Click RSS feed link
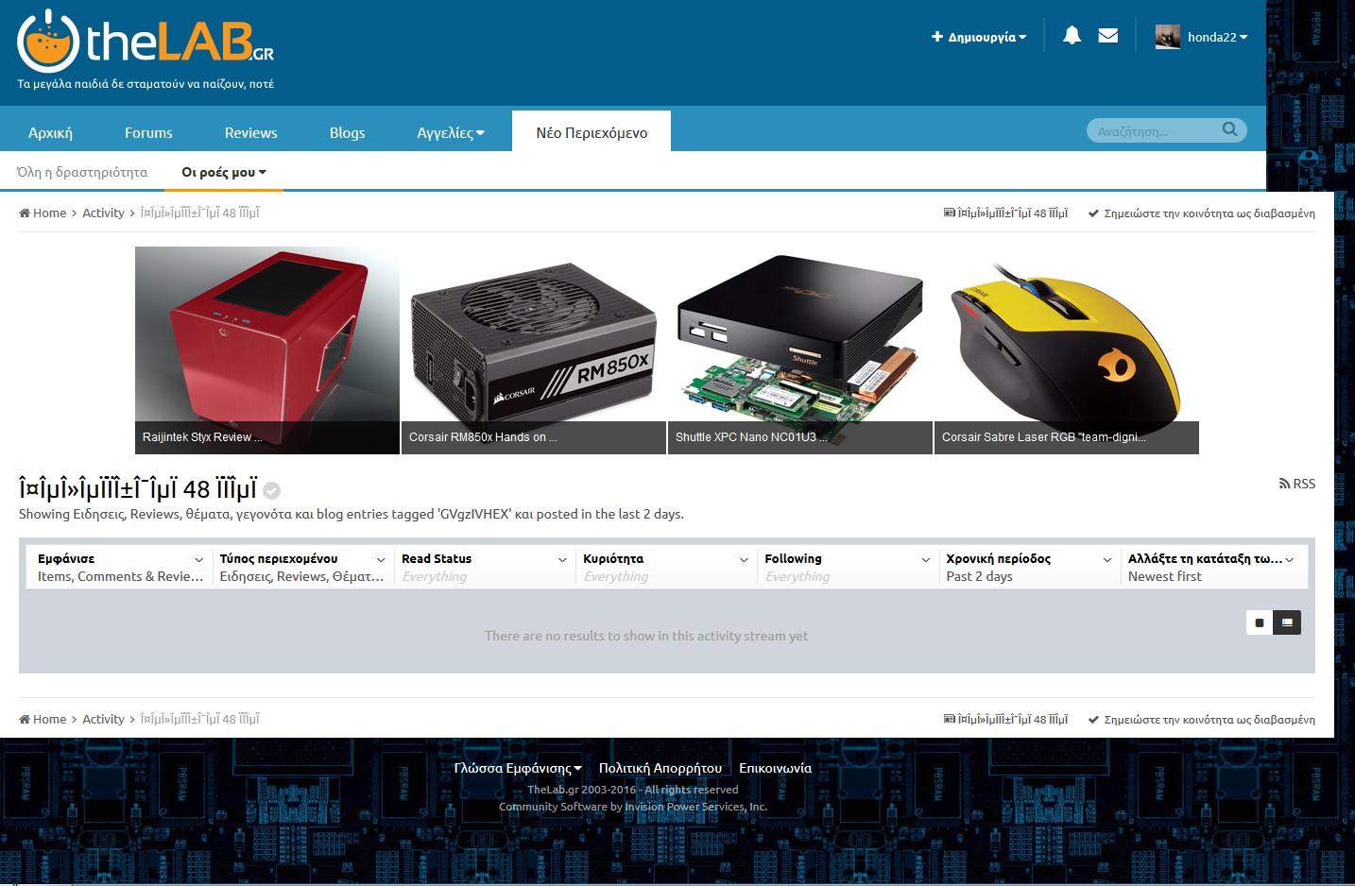1355x886 pixels. pyautogui.click(x=1296, y=484)
